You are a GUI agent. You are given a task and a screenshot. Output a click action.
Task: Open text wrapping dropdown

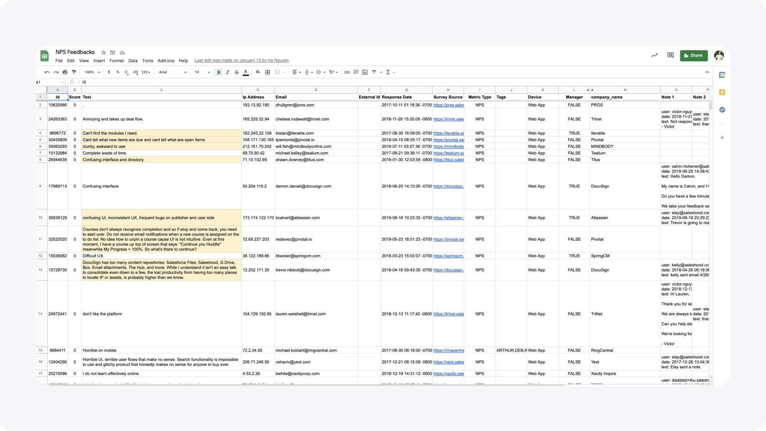click(321, 72)
